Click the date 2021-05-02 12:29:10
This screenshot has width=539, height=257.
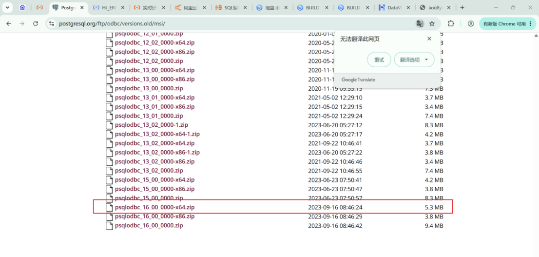click(x=335, y=98)
